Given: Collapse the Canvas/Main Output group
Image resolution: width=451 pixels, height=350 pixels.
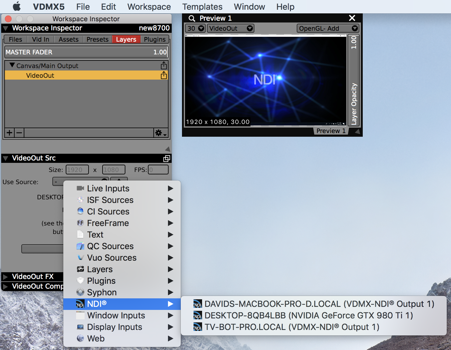Looking at the screenshot, I should [x=12, y=65].
